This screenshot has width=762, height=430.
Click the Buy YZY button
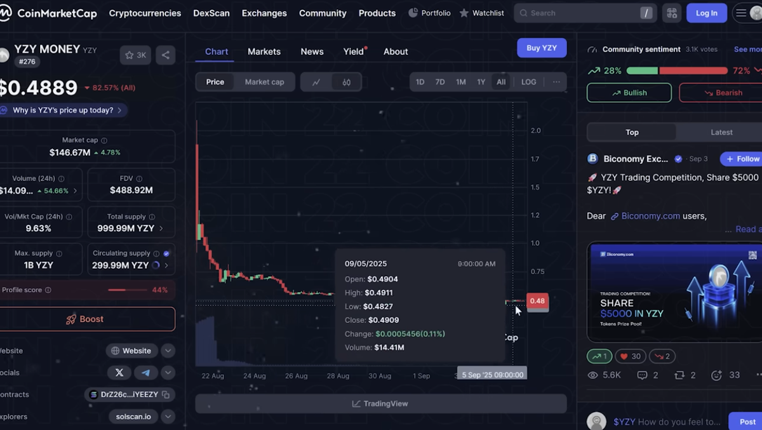[x=542, y=48]
